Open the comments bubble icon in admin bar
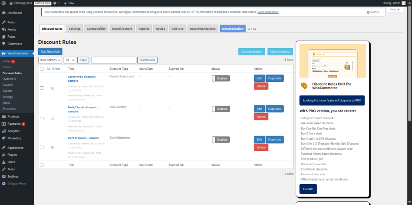This screenshot has width=412, height=205. pos(55,3)
